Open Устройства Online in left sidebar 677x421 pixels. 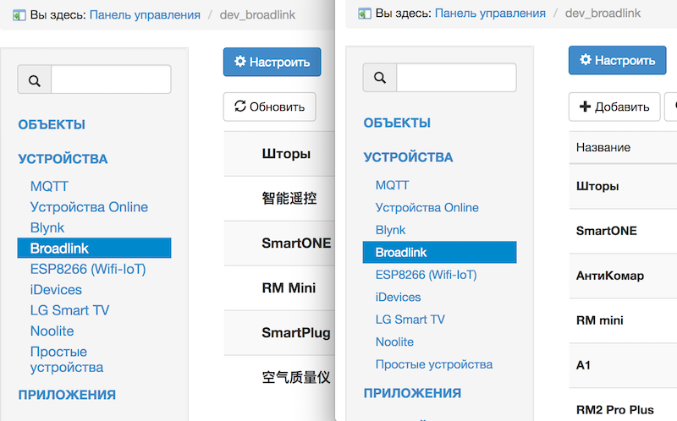click(x=89, y=207)
